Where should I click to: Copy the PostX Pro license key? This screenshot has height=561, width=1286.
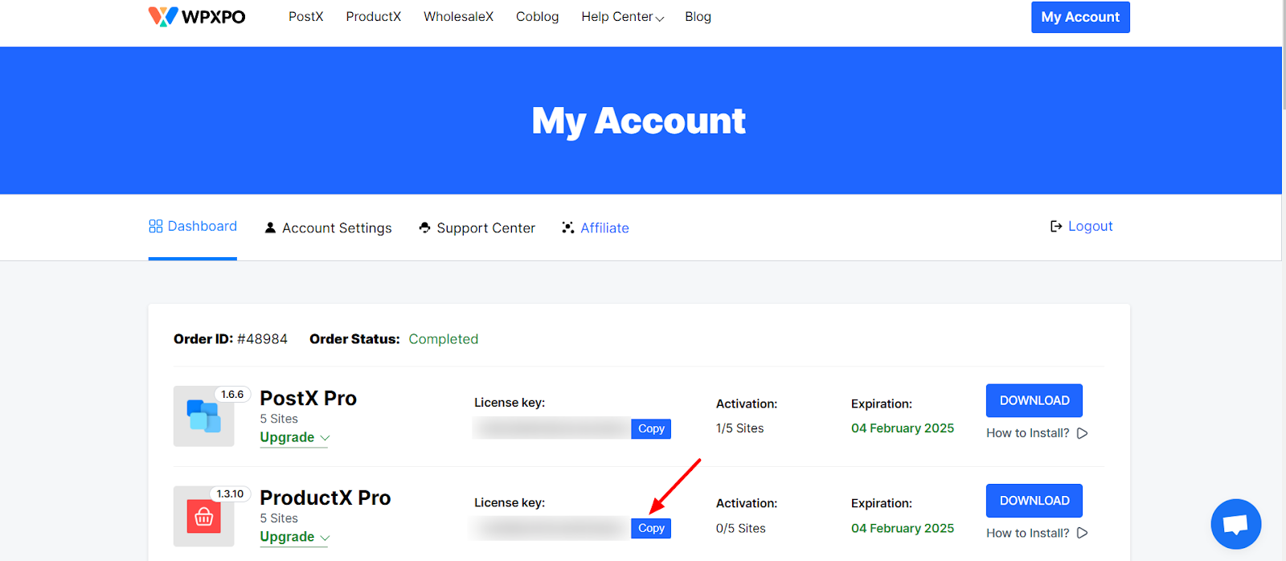pyautogui.click(x=651, y=429)
